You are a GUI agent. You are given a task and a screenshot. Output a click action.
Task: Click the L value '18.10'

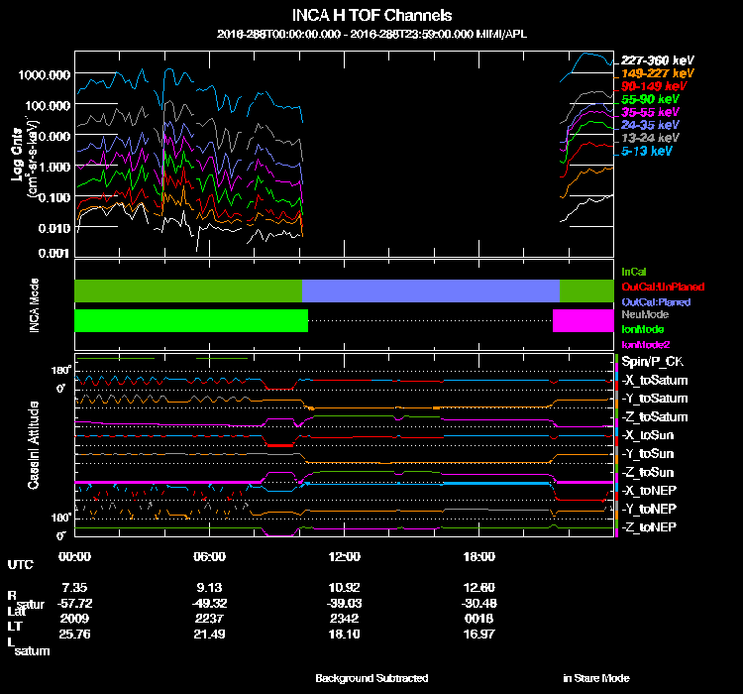click(x=344, y=635)
